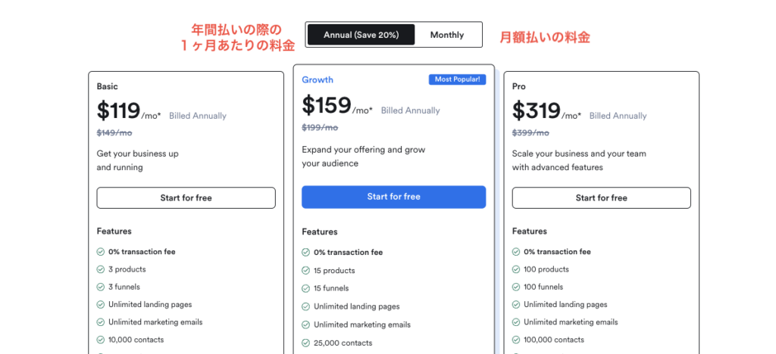
Task: Click the Most Popular! badge
Action: pyautogui.click(x=457, y=79)
